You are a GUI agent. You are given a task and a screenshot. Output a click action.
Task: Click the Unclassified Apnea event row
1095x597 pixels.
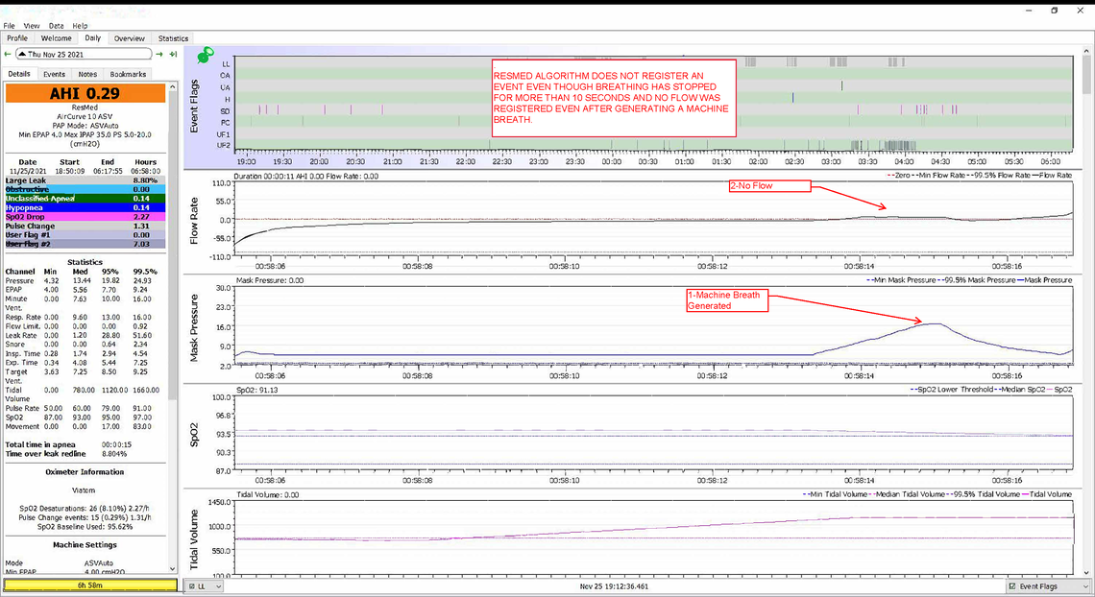pyautogui.click(x=85, y=198)
